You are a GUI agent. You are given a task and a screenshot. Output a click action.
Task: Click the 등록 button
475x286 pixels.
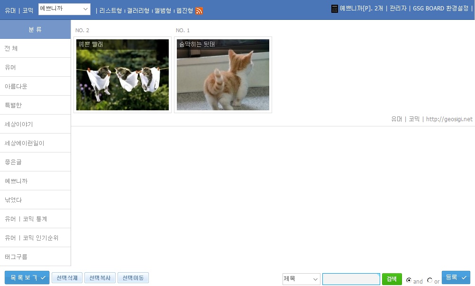[x=456, y=277]
